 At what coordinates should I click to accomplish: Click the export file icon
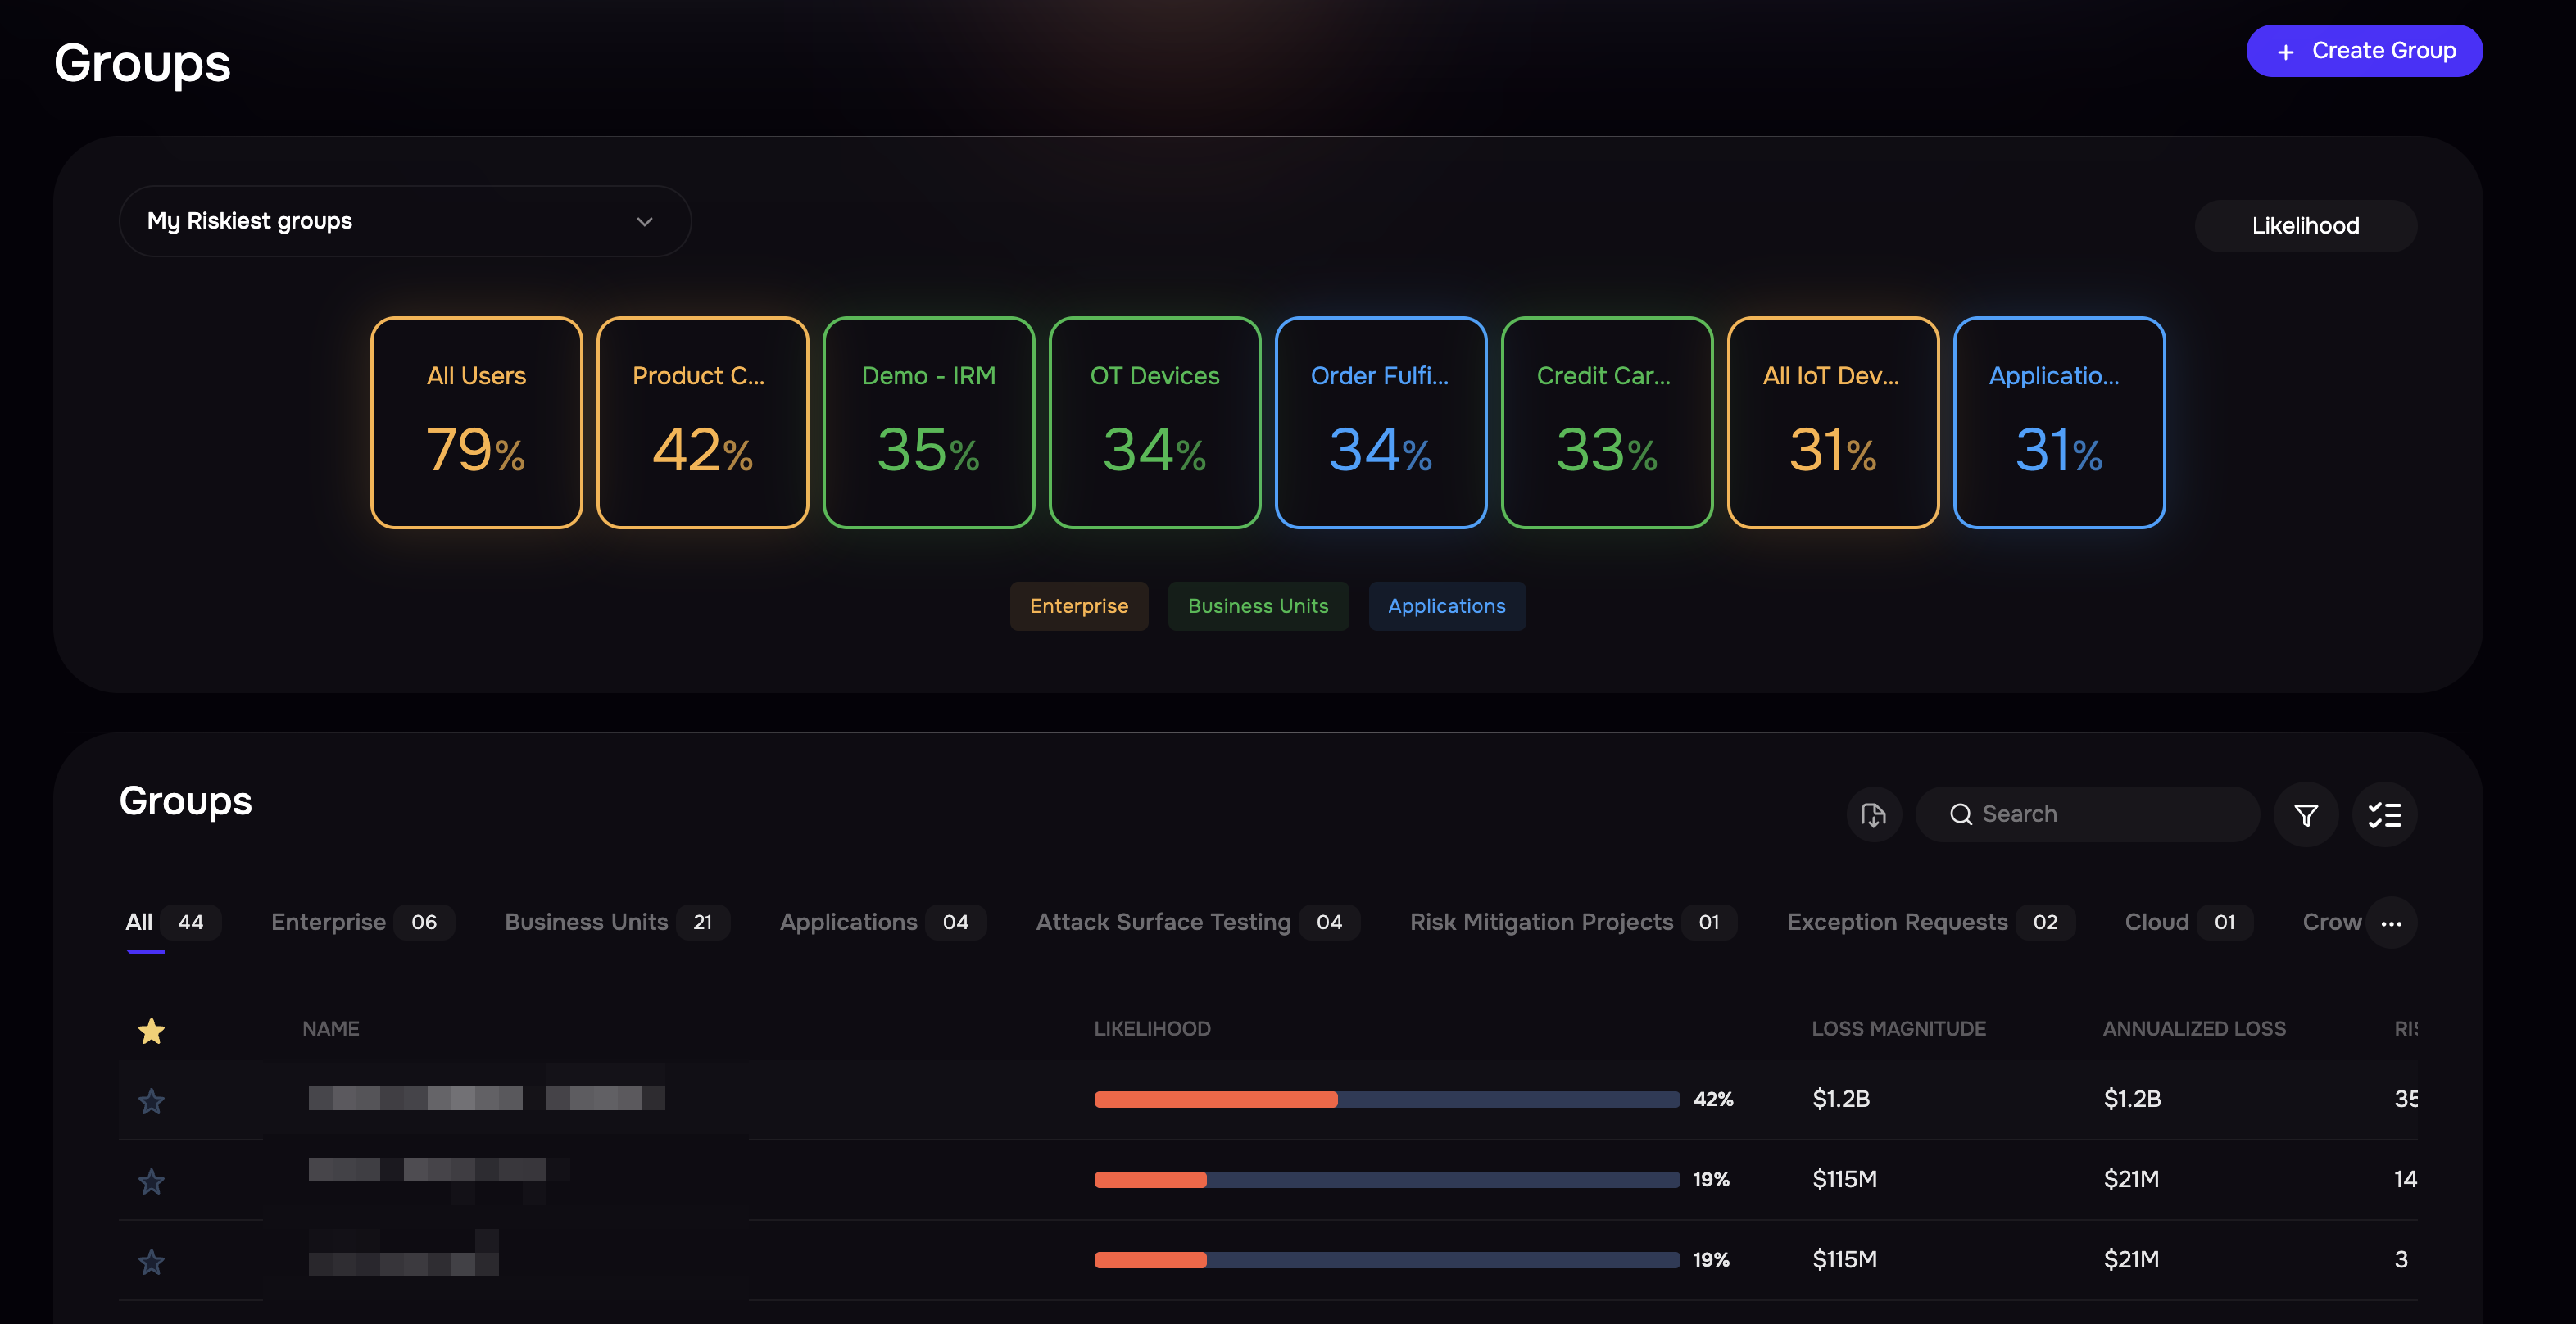tap(1873, 815)
